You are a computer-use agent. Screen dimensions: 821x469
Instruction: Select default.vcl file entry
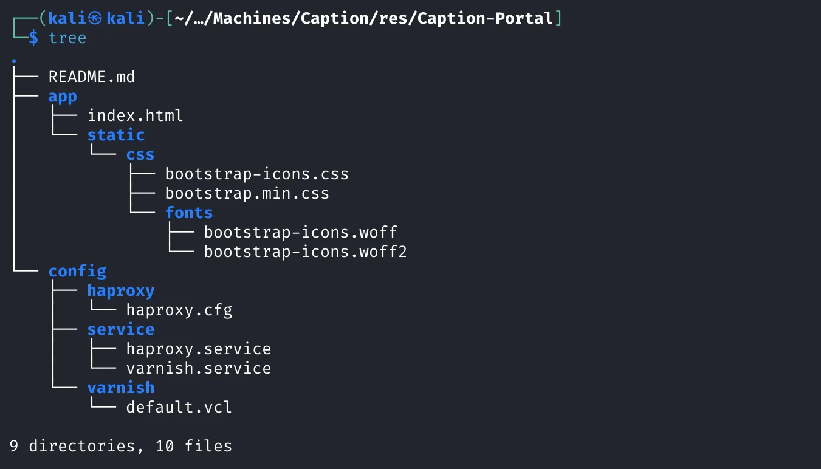click(179, 407)
